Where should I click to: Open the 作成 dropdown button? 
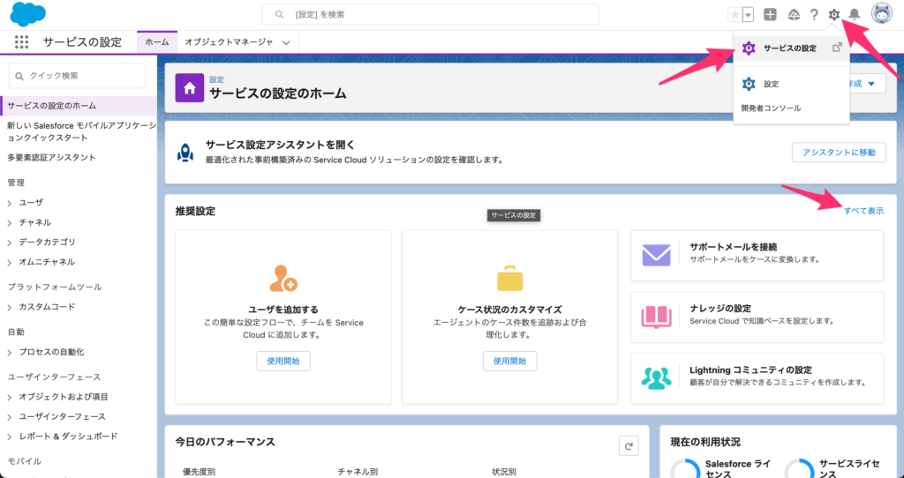(x=868, y=84)
